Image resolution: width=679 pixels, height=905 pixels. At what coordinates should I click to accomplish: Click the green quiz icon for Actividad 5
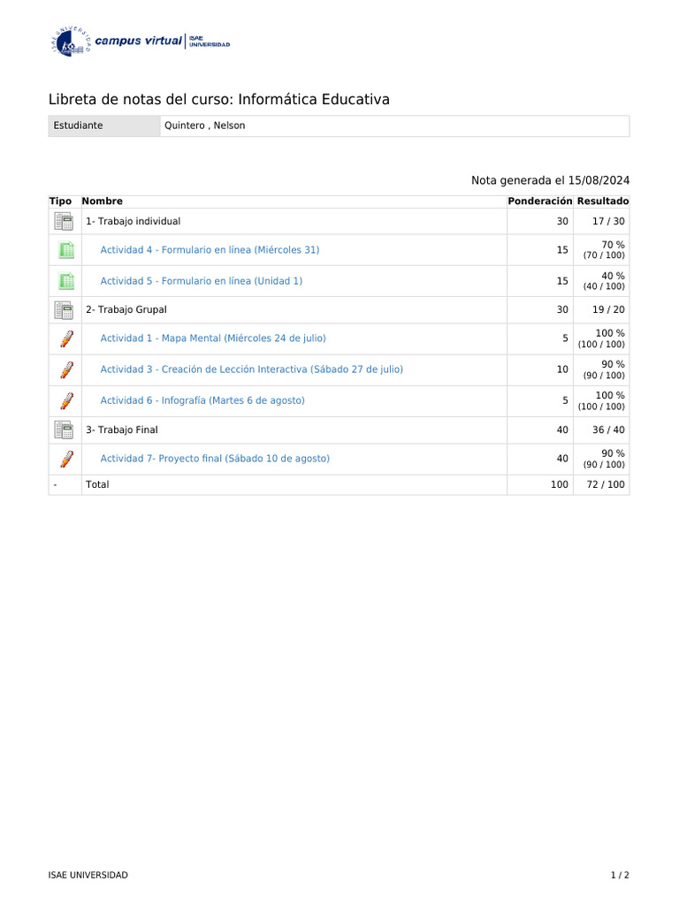(66, 281)
